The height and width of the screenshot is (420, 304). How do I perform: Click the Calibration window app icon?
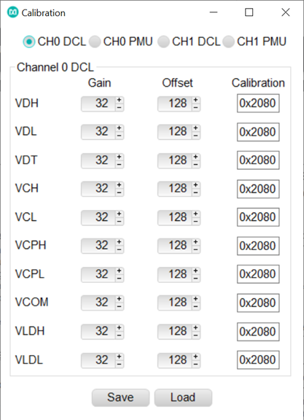pyautogui.click(x=12, y=12)
